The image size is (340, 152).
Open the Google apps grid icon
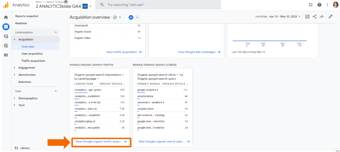click(311, 5)
